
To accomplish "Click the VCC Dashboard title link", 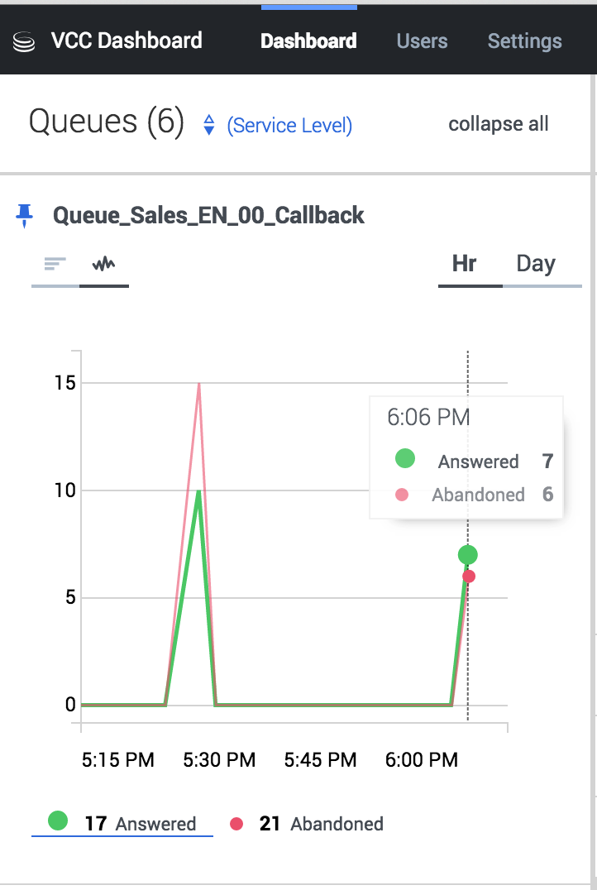I will point(126,41).
